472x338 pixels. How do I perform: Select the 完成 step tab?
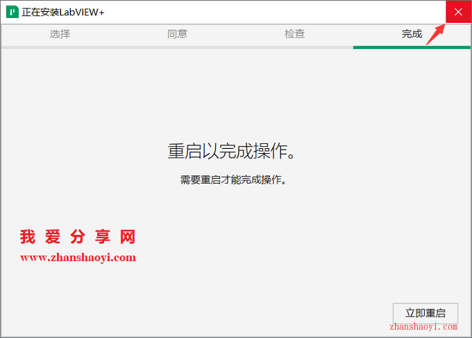click(x=412, y=34)
